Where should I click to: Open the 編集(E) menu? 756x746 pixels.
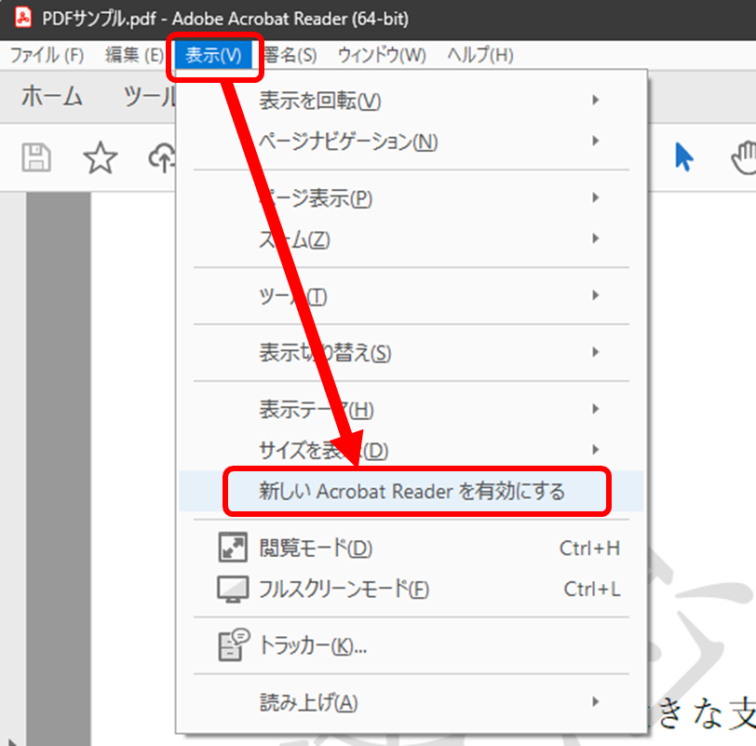coord(134,55)
